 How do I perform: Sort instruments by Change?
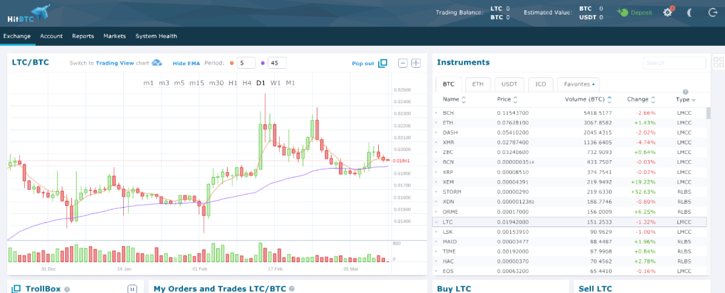(x=641, y=99)
